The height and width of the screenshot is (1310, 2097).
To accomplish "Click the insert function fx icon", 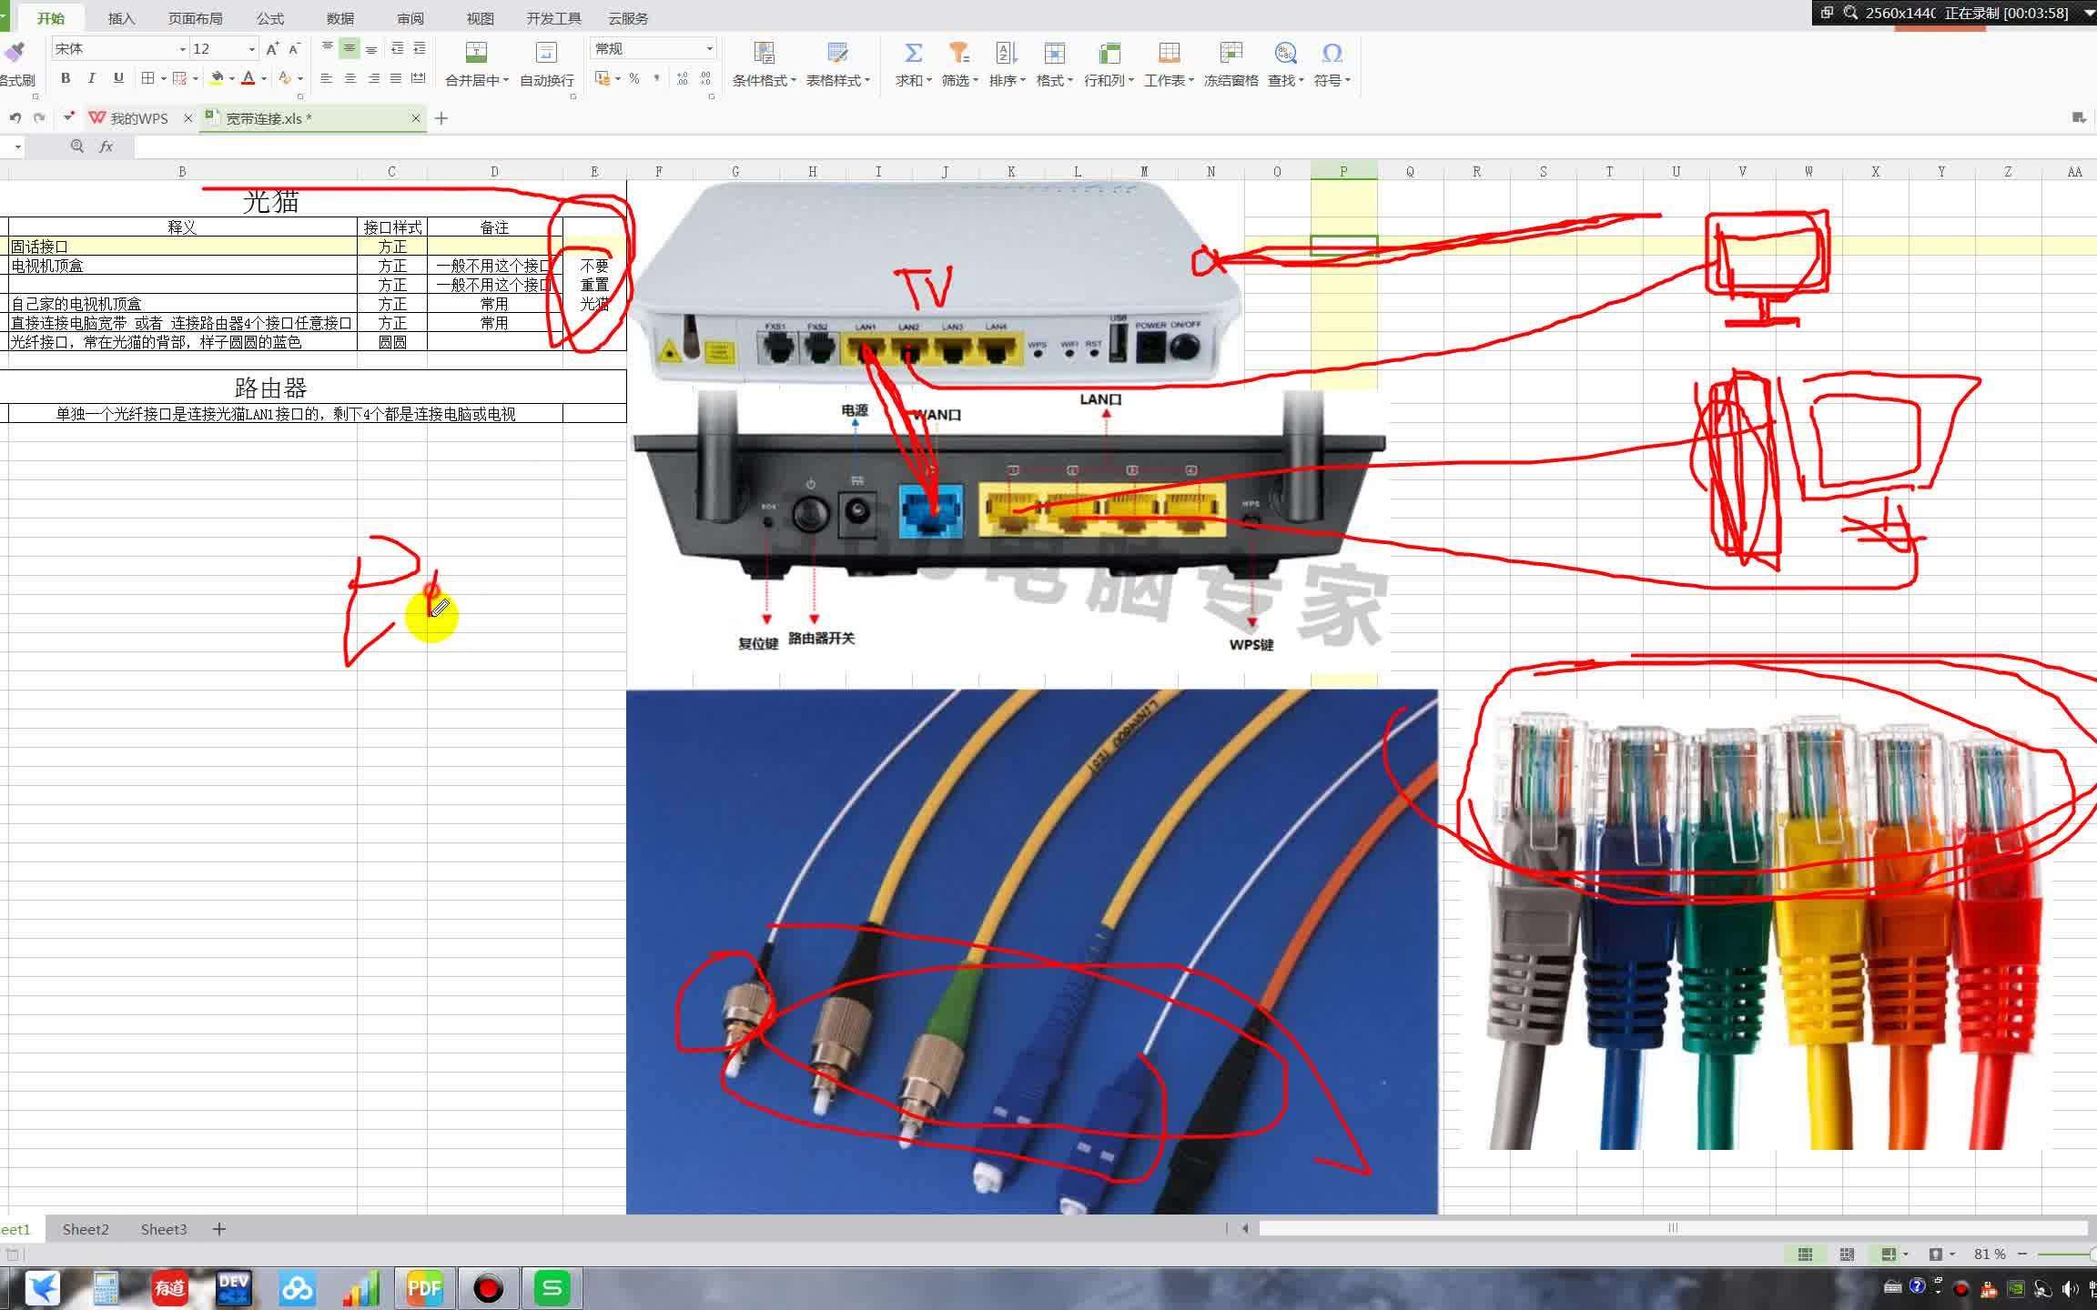I will pos(106,146).
